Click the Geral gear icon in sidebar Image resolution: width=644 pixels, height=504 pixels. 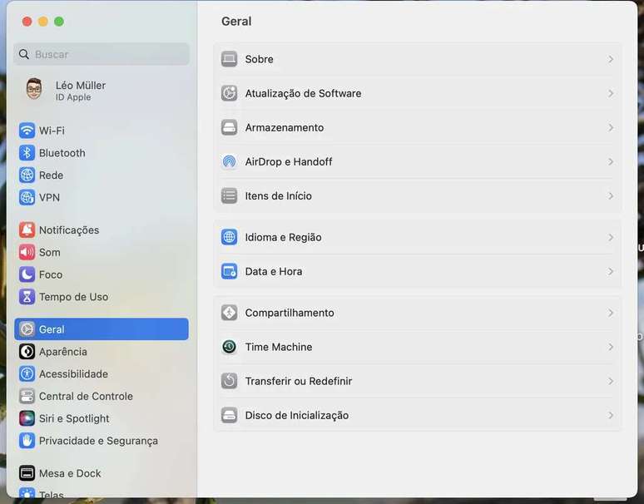tap(27, 329)
